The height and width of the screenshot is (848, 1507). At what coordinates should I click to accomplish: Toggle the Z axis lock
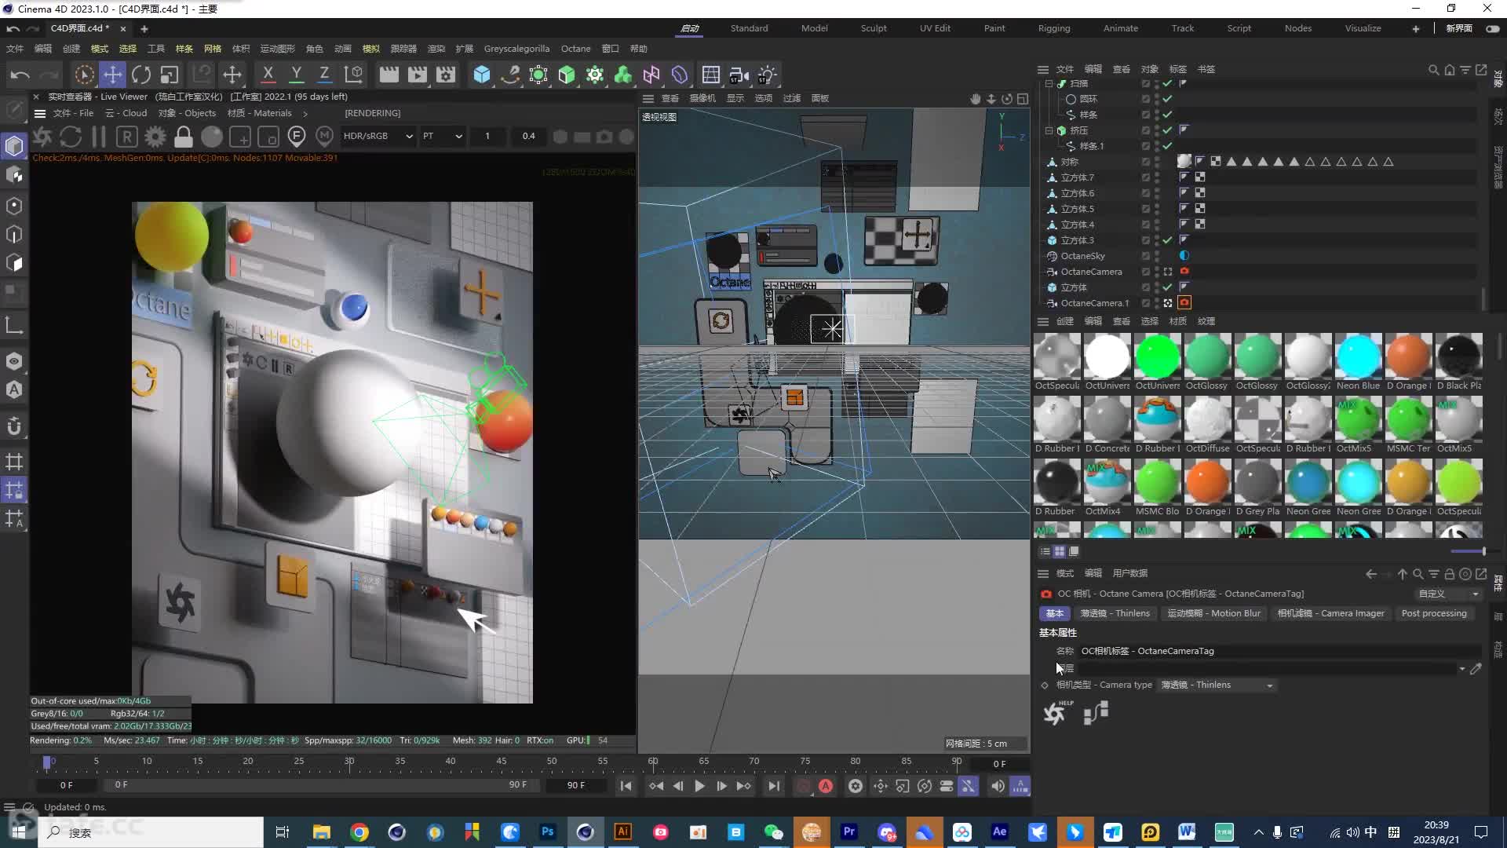[324, 75]
